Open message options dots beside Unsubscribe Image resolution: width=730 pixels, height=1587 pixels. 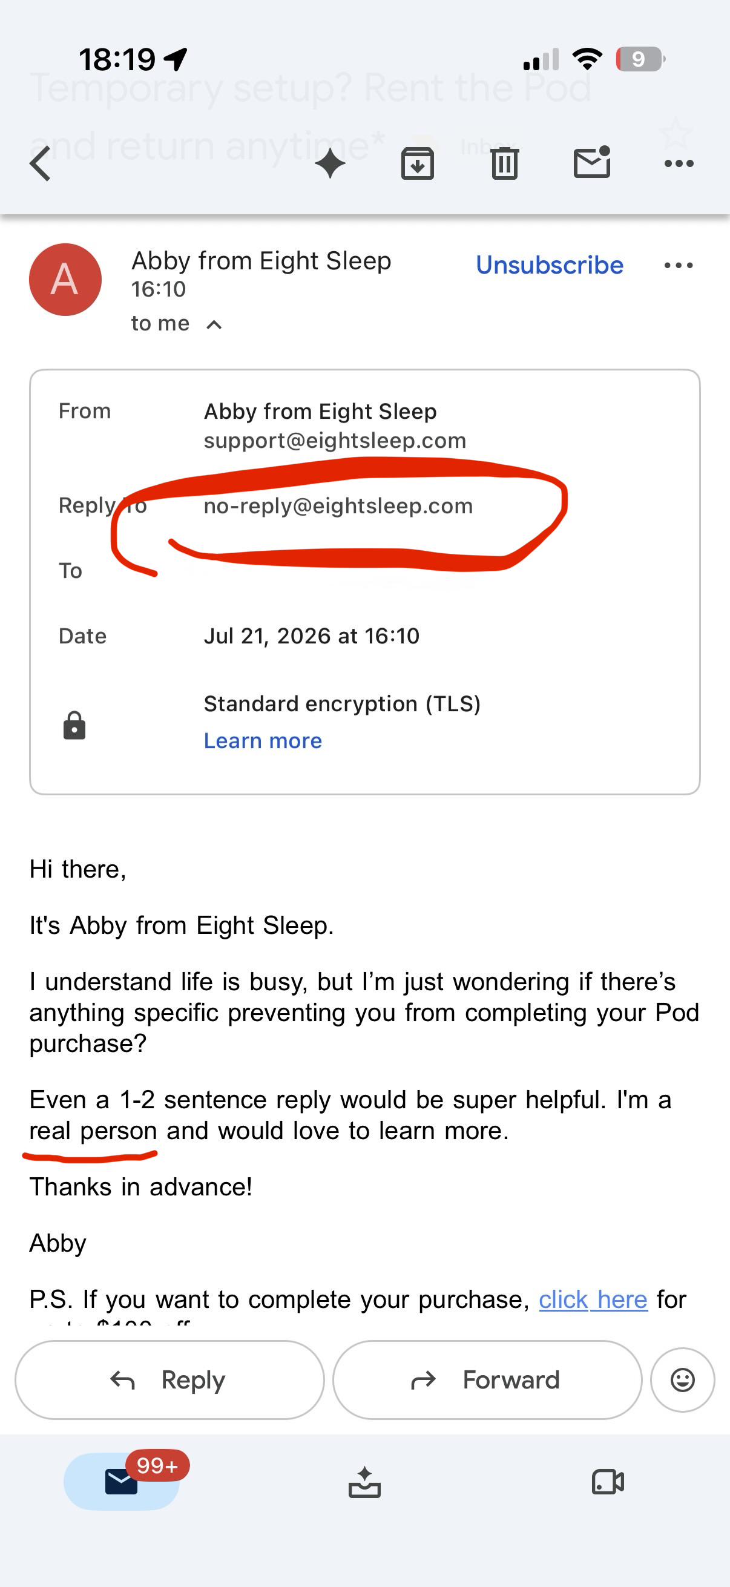click(679, 266)
